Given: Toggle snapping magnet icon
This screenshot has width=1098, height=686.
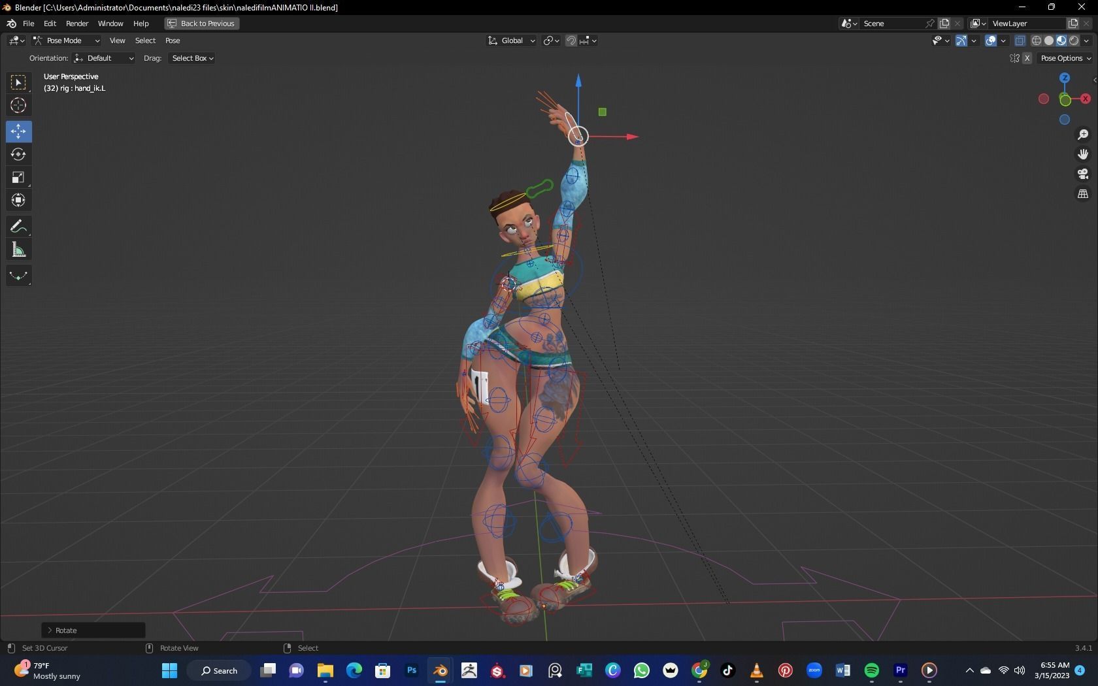Looking at the screenshot, I should click(x=571, y=41).
